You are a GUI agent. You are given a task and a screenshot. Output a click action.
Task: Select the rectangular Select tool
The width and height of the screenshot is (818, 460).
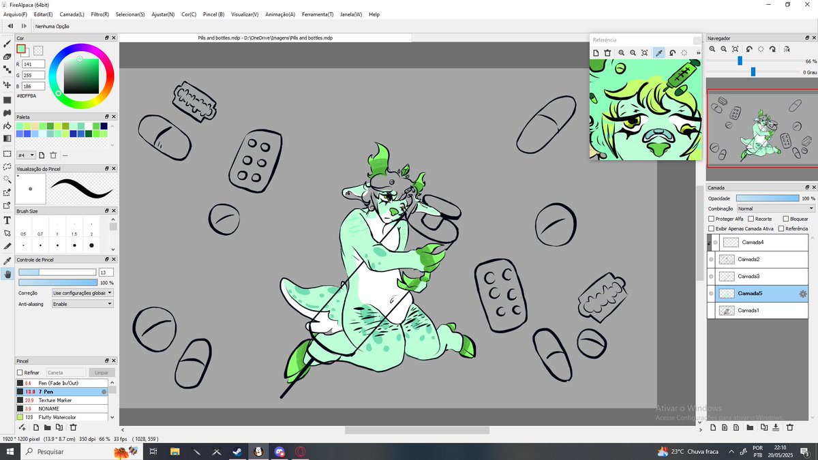(7, 153)
